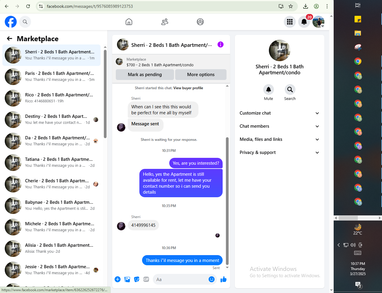Viewport: 382px width, 293px height.
Task: Open Alisia apartment conversation
Action: point(51,248)
